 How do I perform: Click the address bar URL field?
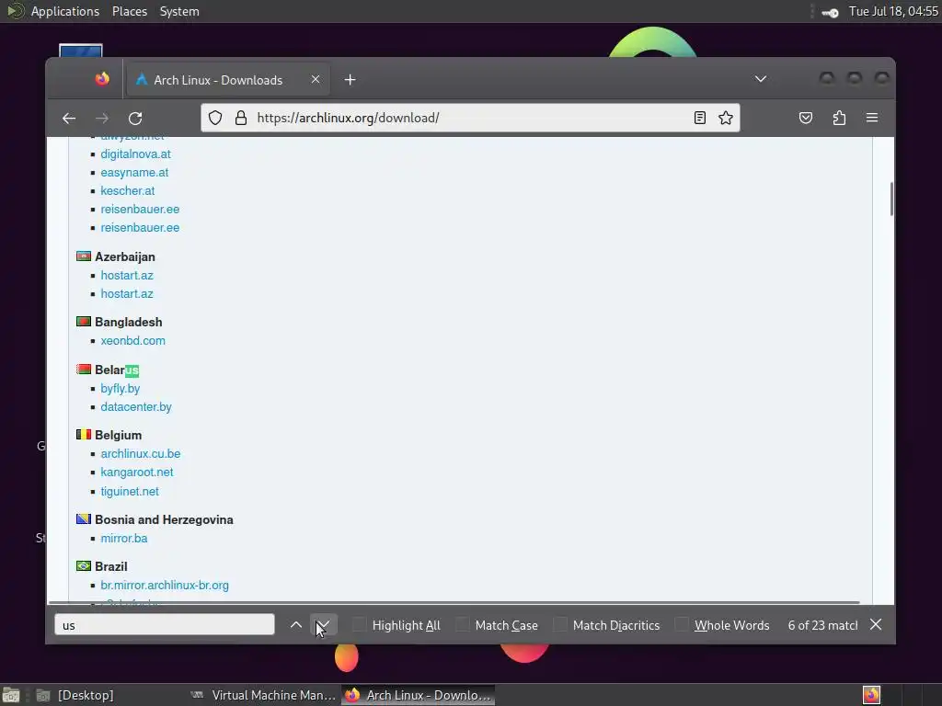click(x=472, y=118)
